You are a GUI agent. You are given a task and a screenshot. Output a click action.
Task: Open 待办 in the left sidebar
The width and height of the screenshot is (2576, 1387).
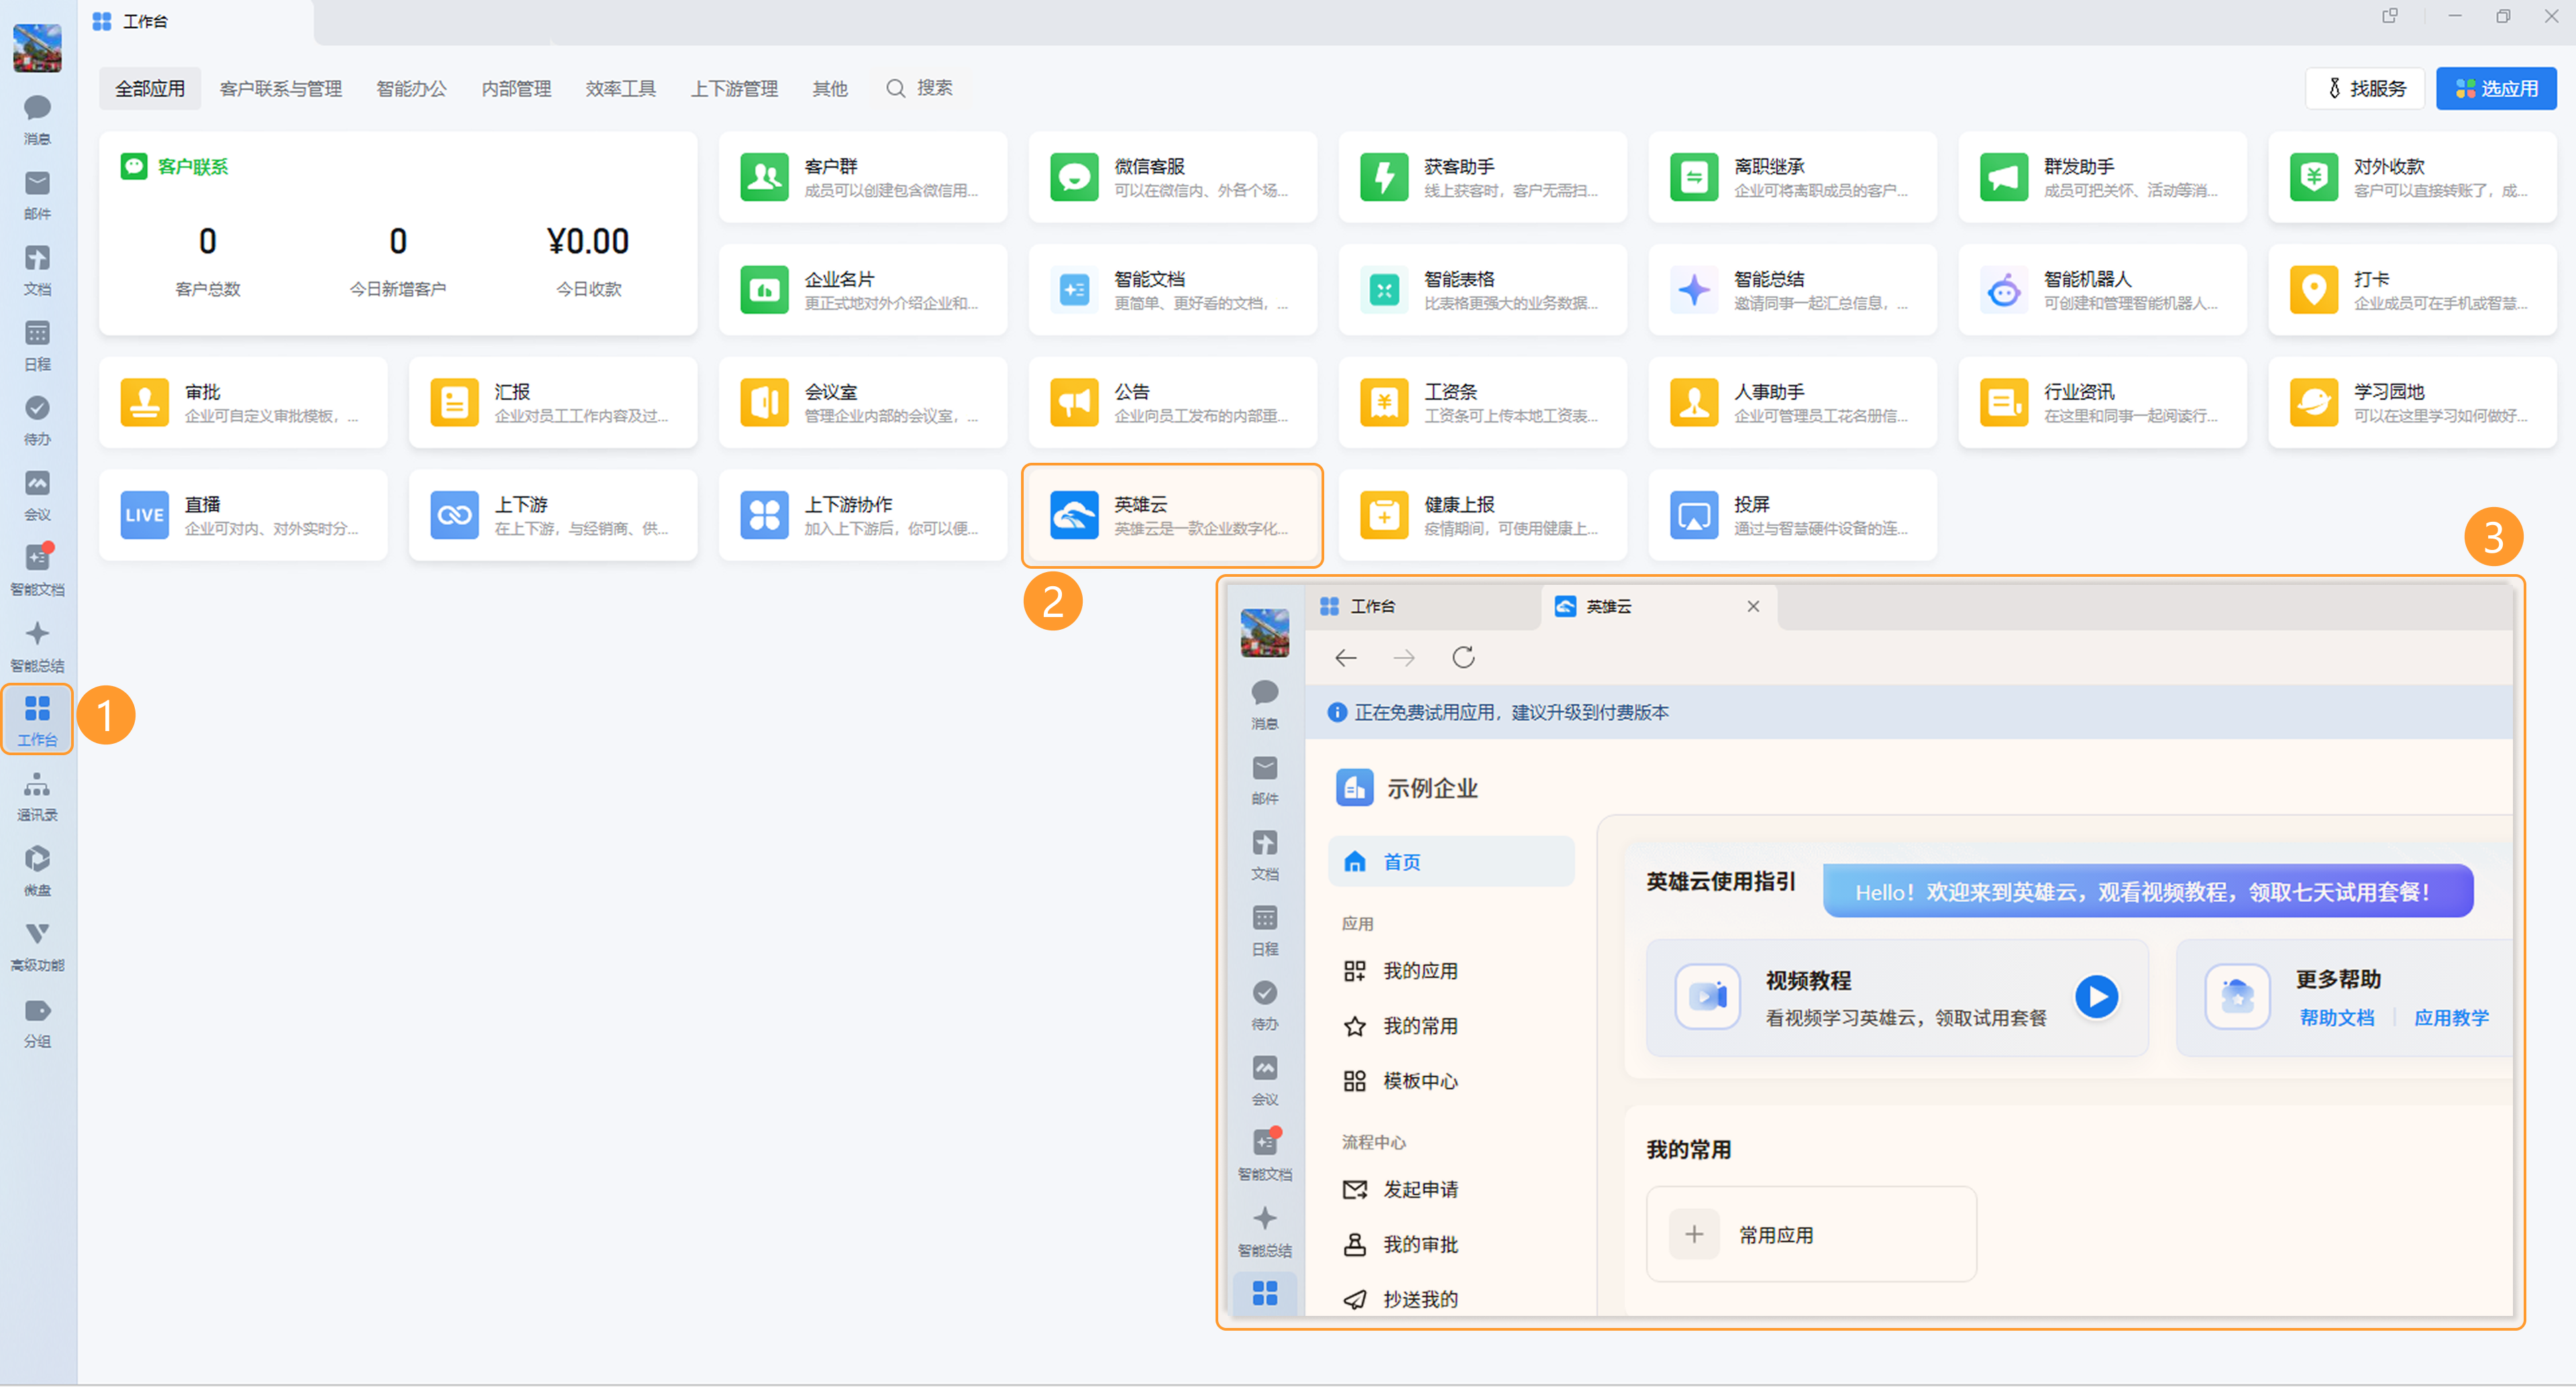(x=37, y=419)
